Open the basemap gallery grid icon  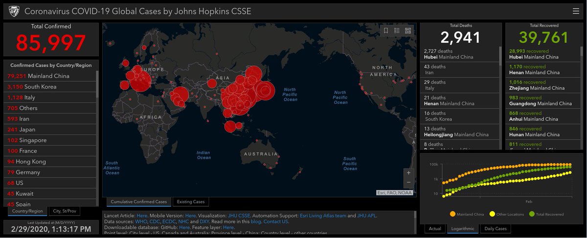click(408, 31)
